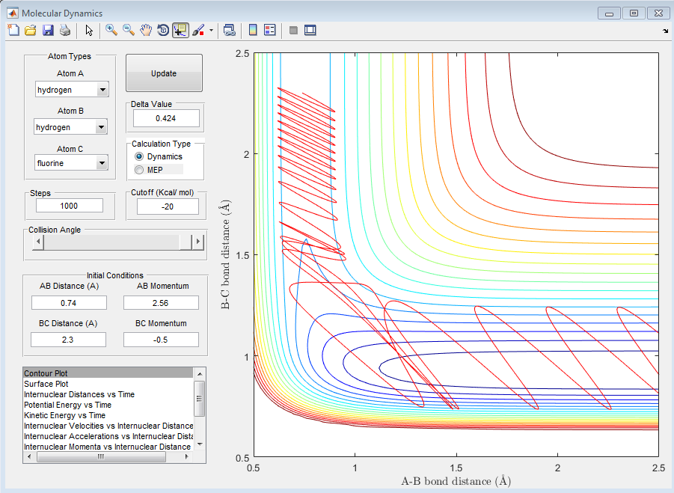The width and height of the screenshot is (674, 493).
Task: Activate the Pan hand tool
Action: (146, 30)
